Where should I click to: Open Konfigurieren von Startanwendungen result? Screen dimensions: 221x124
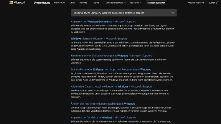tap(111, 56)
